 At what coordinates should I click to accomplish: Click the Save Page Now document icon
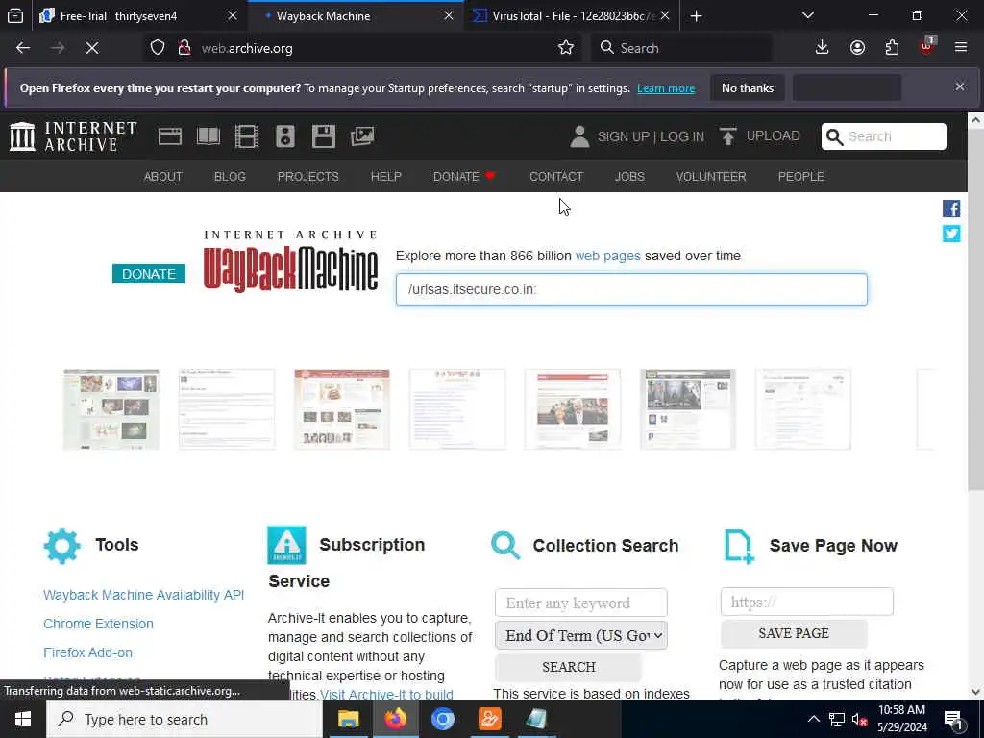739,547
